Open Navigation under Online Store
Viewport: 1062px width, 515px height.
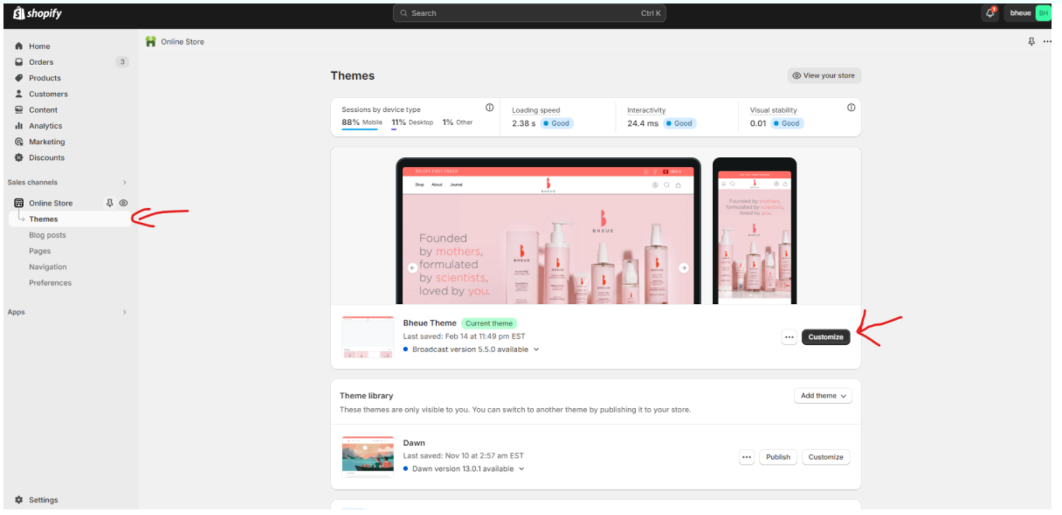(x=48, y=267)
